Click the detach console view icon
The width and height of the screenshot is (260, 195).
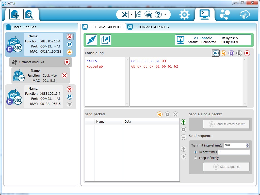[x=106, y=40]
